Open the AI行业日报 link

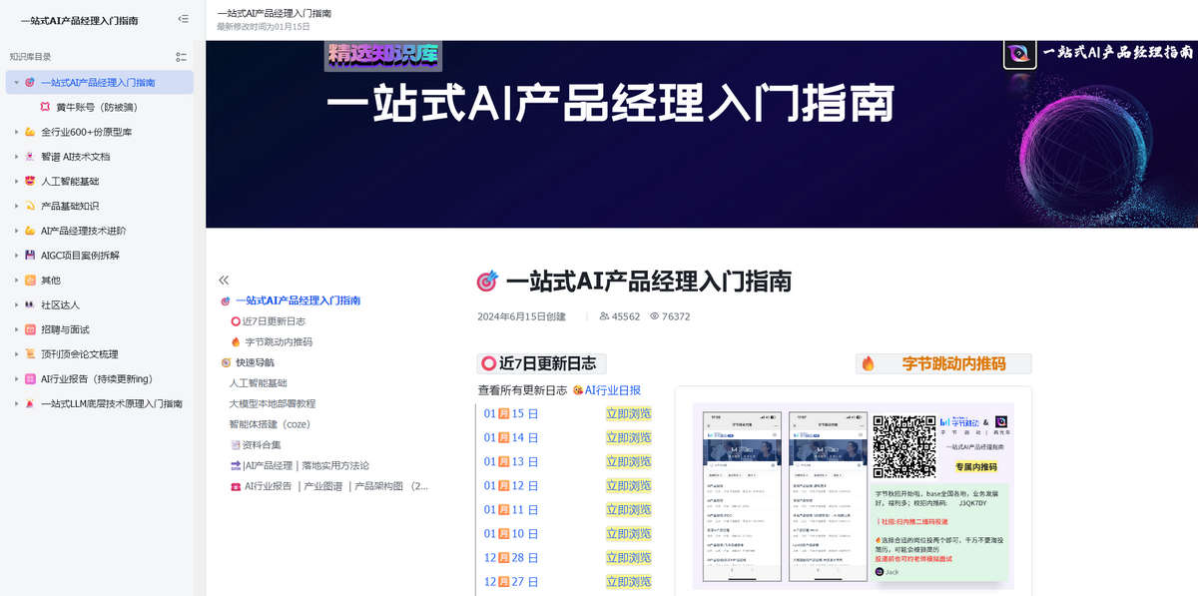tap(612, 390)
